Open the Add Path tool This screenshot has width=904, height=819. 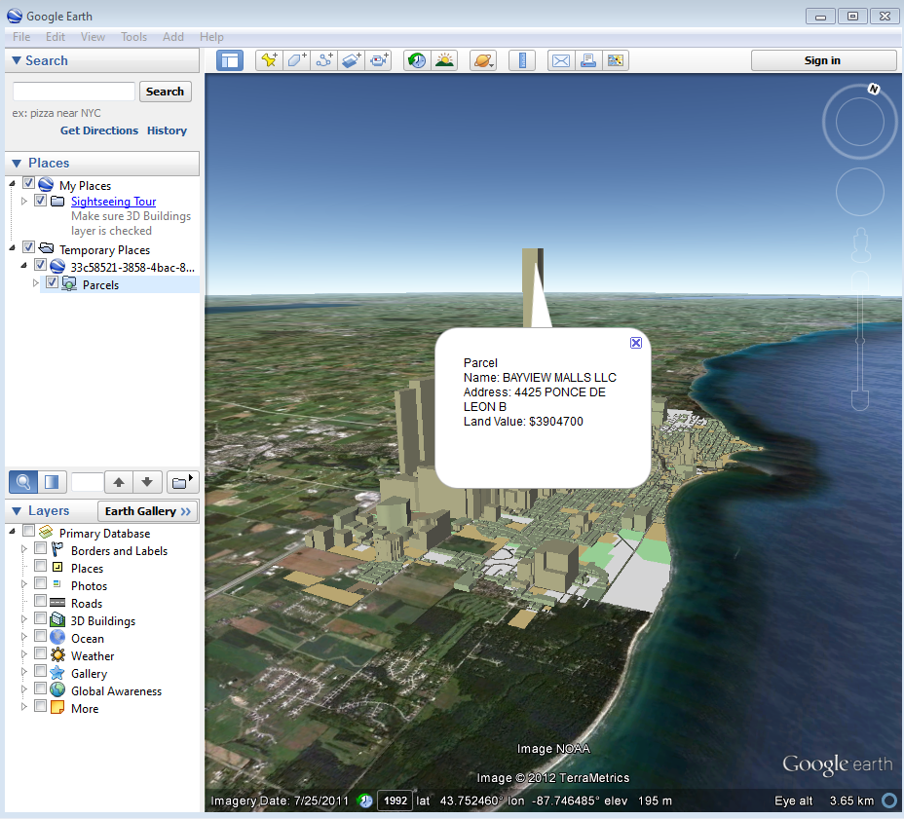323,60
